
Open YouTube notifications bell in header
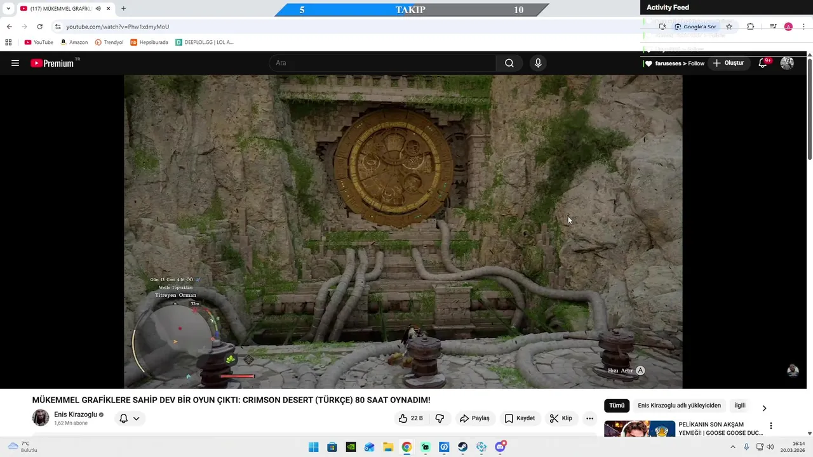click(763, 63)
